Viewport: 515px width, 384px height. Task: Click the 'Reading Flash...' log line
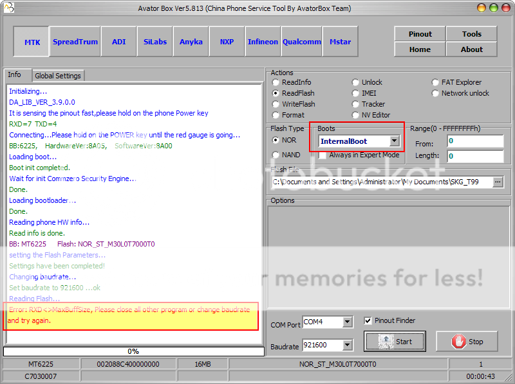click(x=35, y=299)
